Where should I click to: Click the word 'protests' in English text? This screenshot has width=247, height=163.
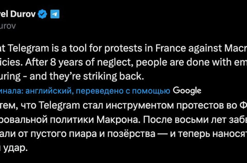123,48
